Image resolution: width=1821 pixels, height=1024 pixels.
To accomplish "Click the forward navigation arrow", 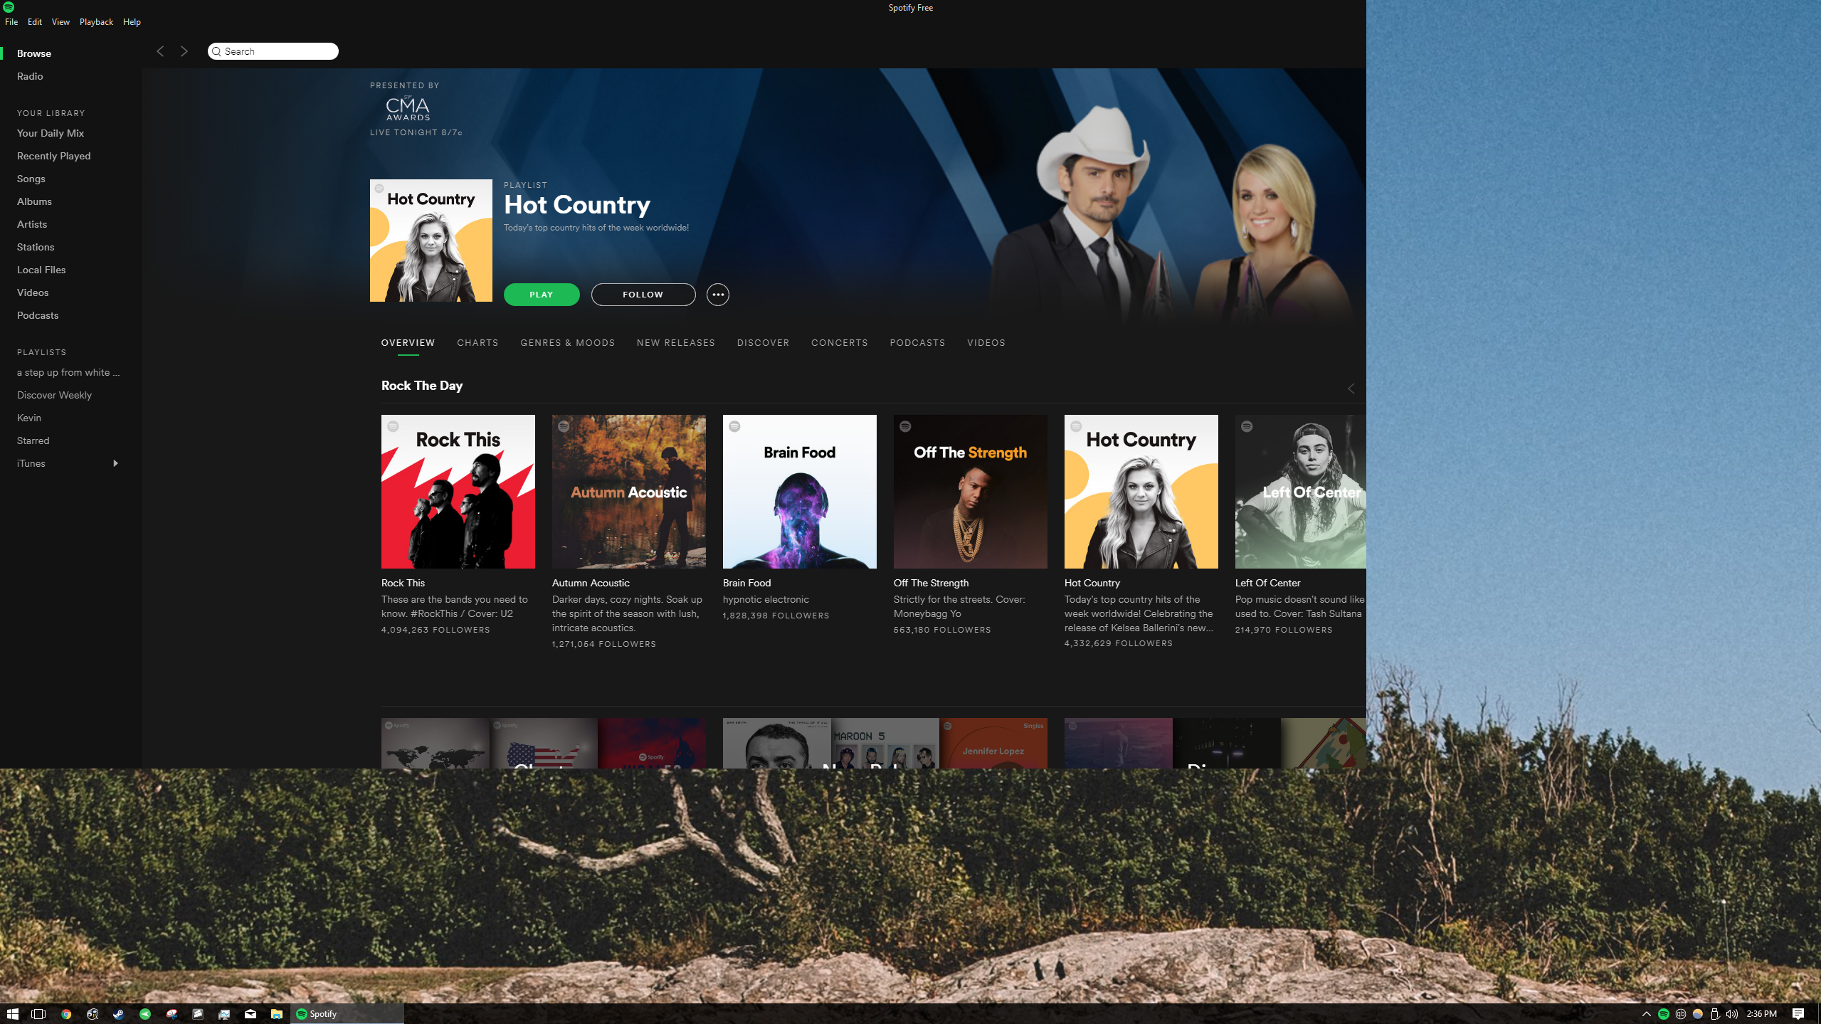I will [x=184, y=51].
